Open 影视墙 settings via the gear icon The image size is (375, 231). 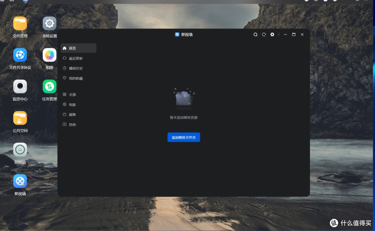[x=272, y=35]
